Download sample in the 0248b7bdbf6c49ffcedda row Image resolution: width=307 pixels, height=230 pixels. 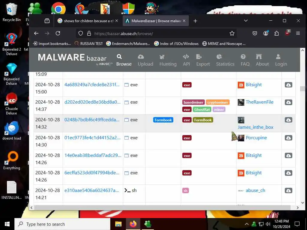pos(288,120)
